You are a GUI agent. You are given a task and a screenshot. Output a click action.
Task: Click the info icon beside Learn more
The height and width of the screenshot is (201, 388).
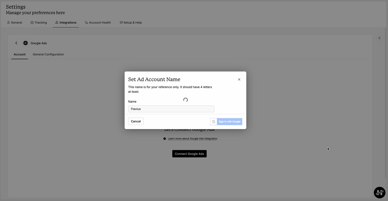click(x=165, y=139)
